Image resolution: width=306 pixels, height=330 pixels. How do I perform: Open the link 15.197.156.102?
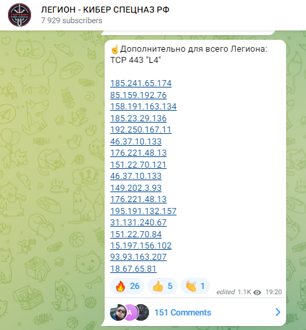(141, 246)
